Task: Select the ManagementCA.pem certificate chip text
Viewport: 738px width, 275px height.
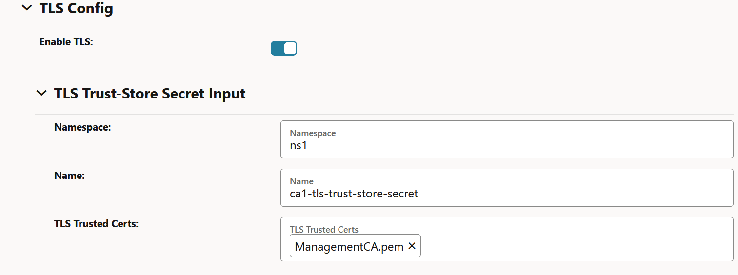Action: 349,247
